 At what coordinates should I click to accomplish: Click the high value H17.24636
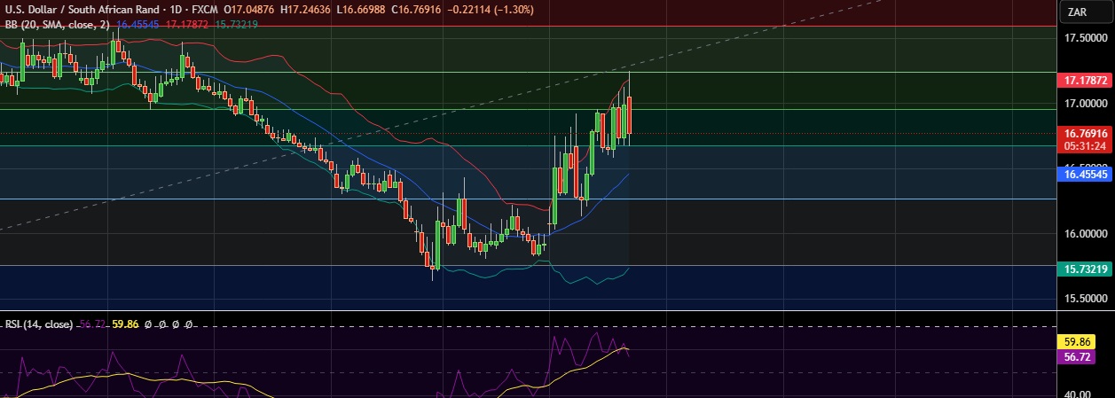[306, 9]
